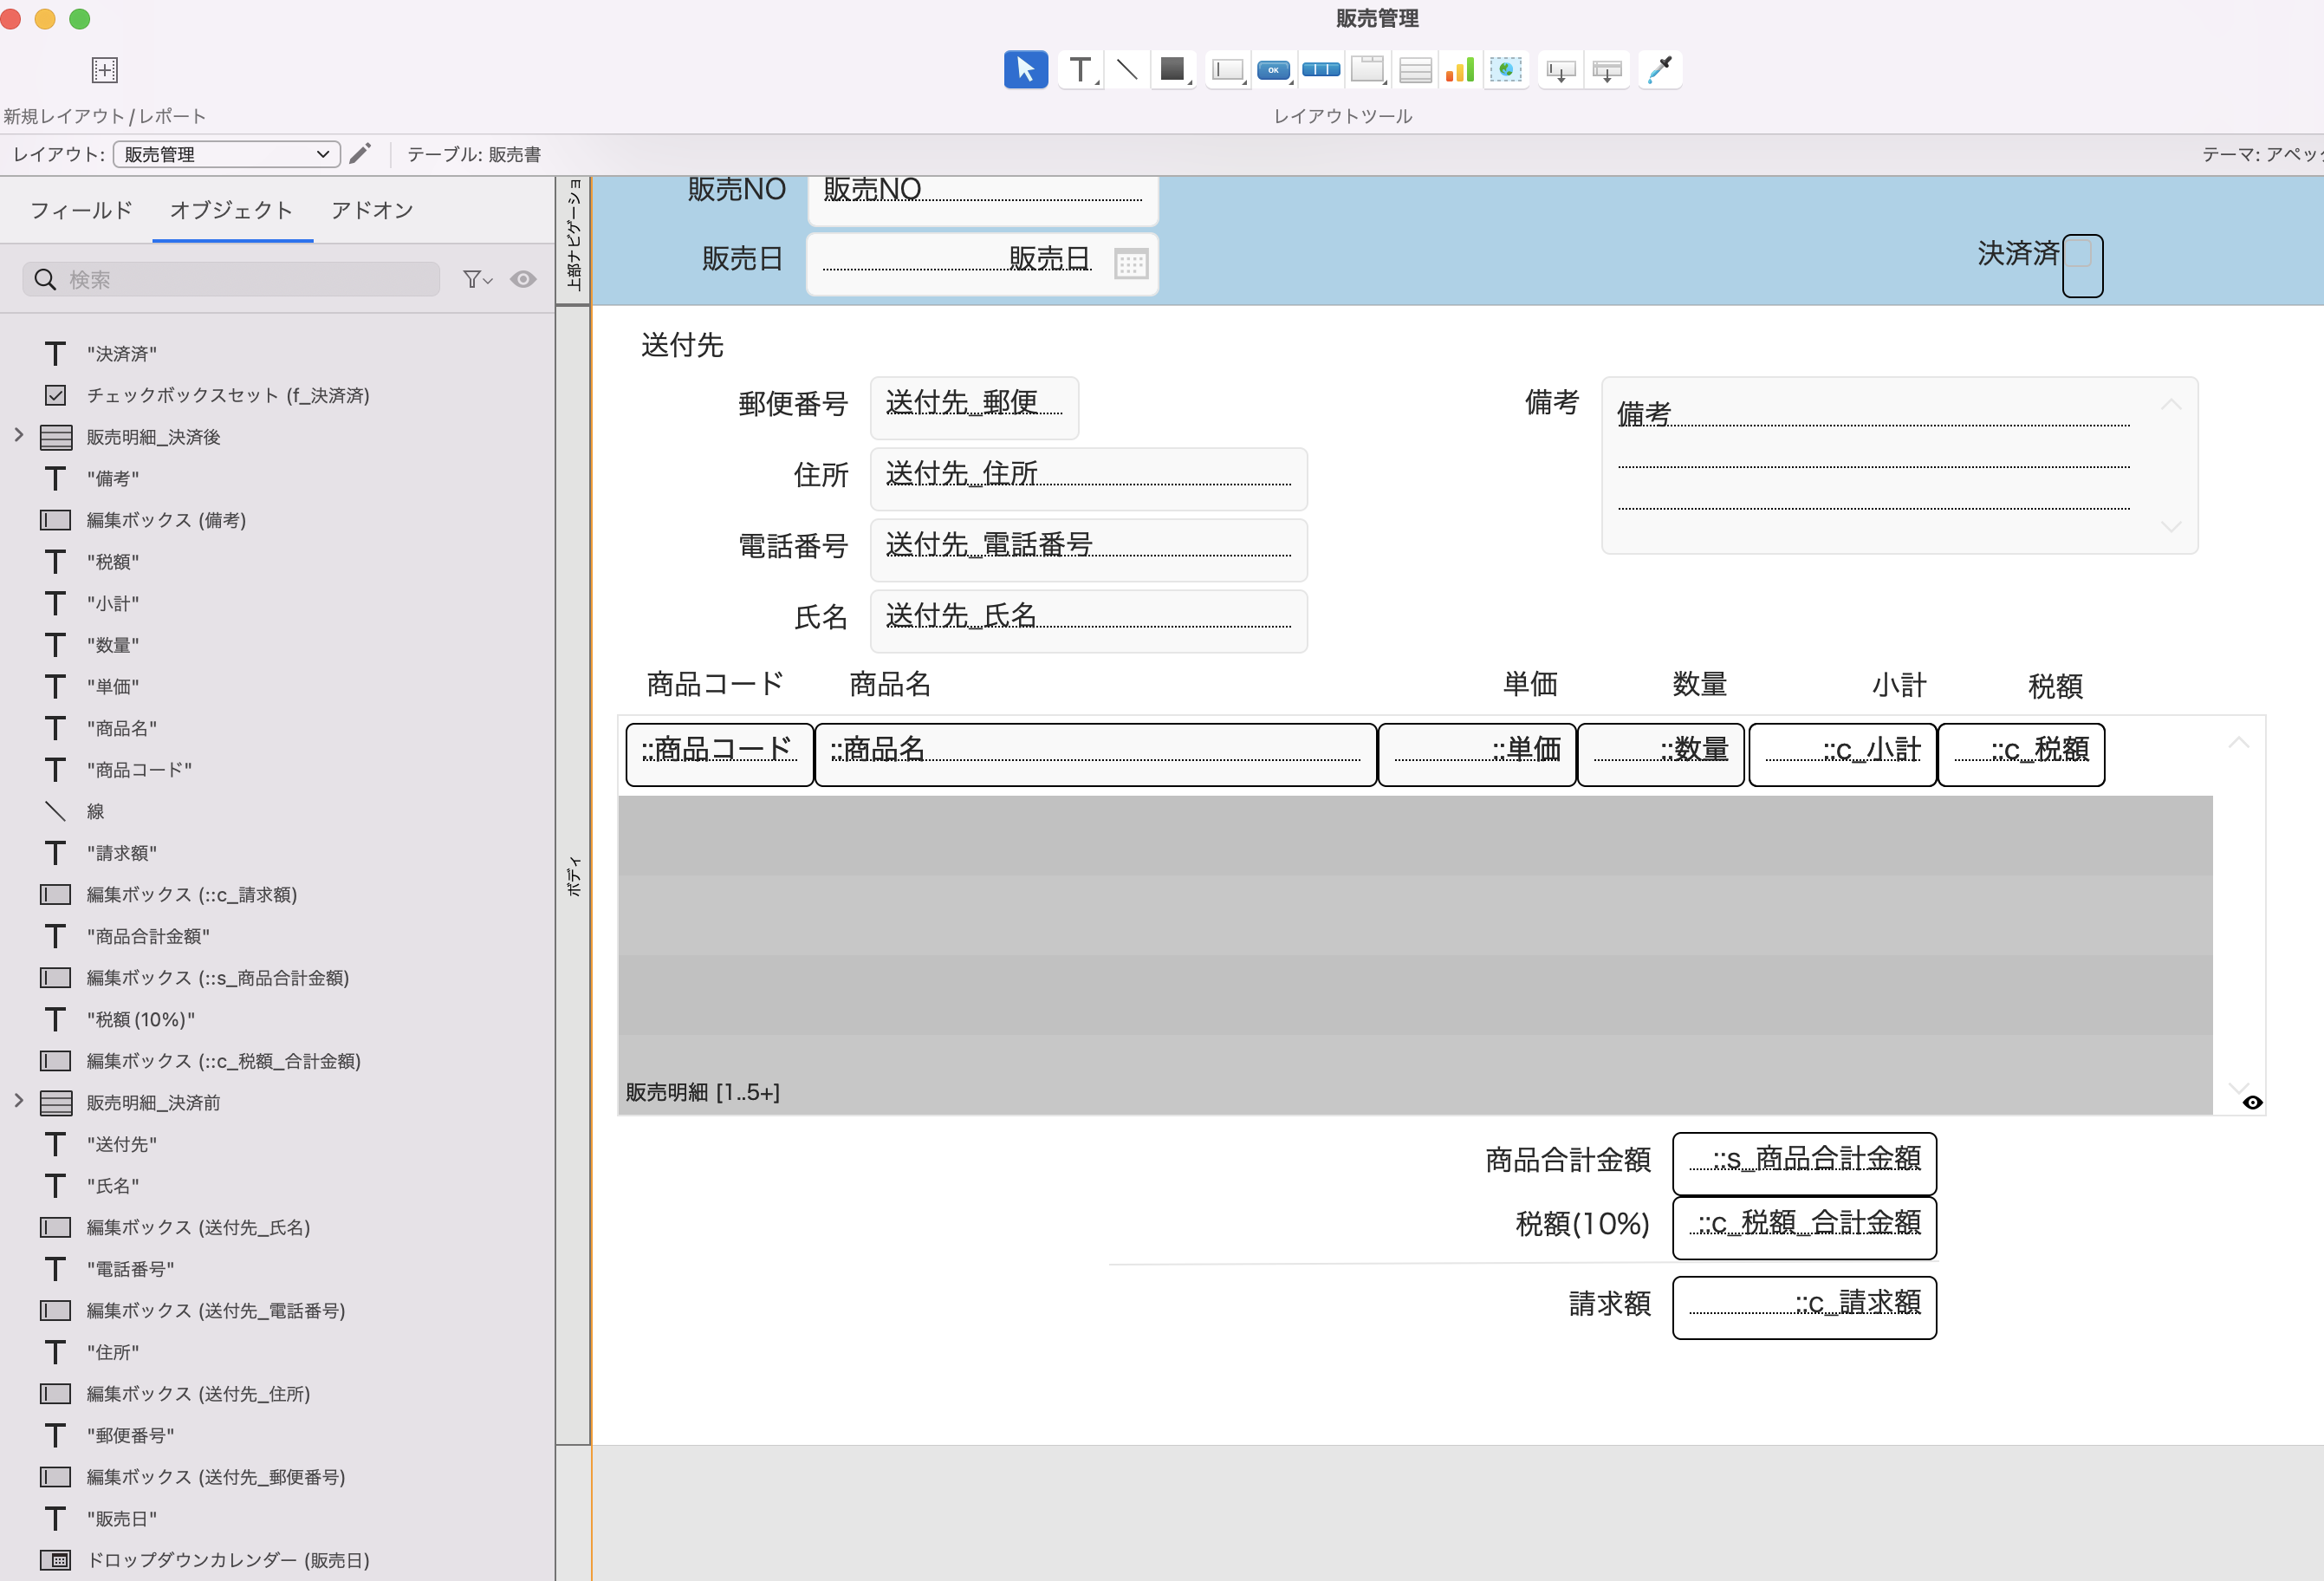2324x1581 pixels.
Task: Select the arrow selection tool
Action: coord(1025,69)
